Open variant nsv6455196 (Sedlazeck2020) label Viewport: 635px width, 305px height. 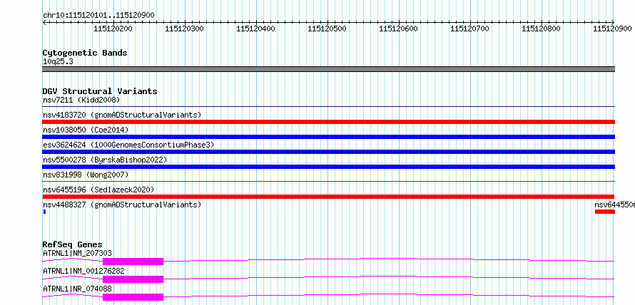click(98, 190)
